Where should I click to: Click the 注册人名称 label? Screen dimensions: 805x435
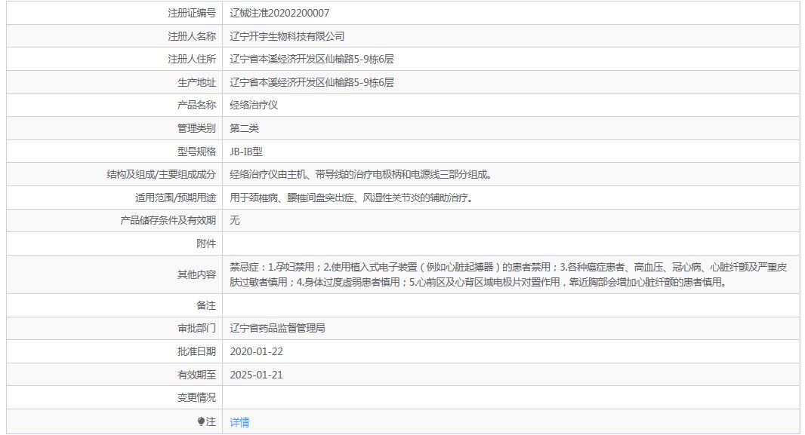(x=192, y=36)
